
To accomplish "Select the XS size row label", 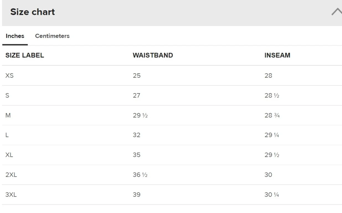I will (x=9, y=75).
